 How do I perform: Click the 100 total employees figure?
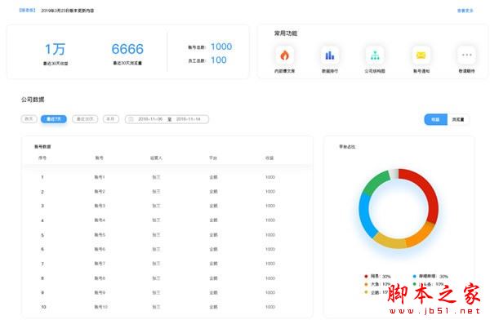pos(218,60)
